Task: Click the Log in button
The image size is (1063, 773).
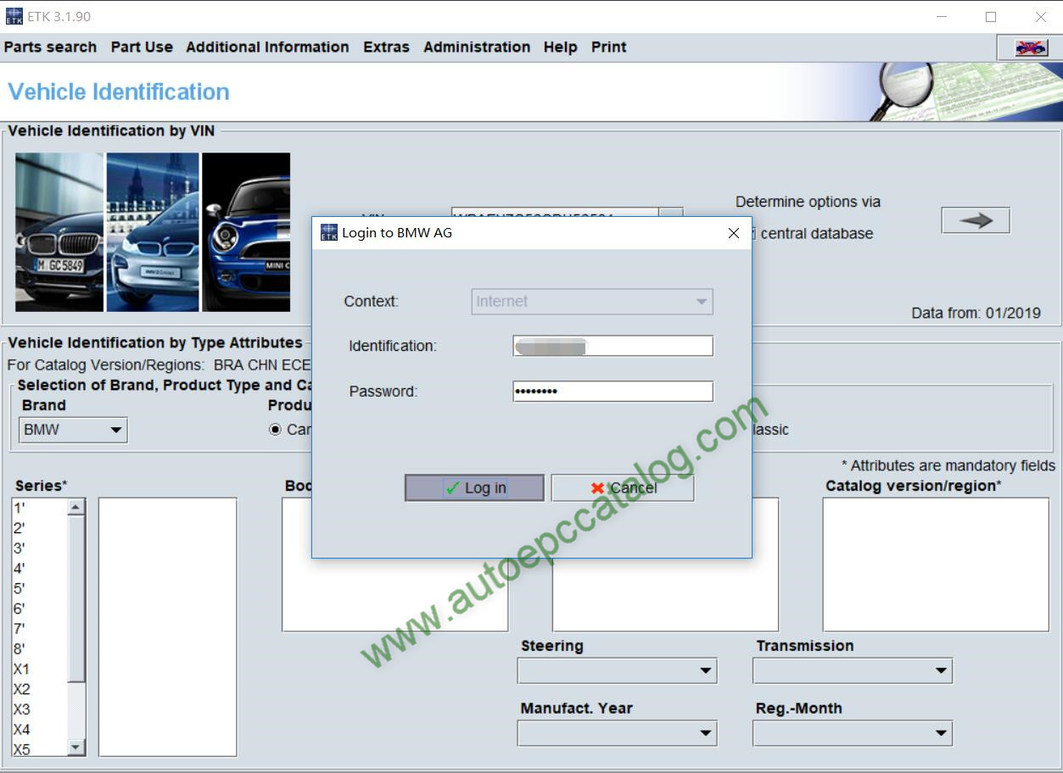Action: point(474,487)
